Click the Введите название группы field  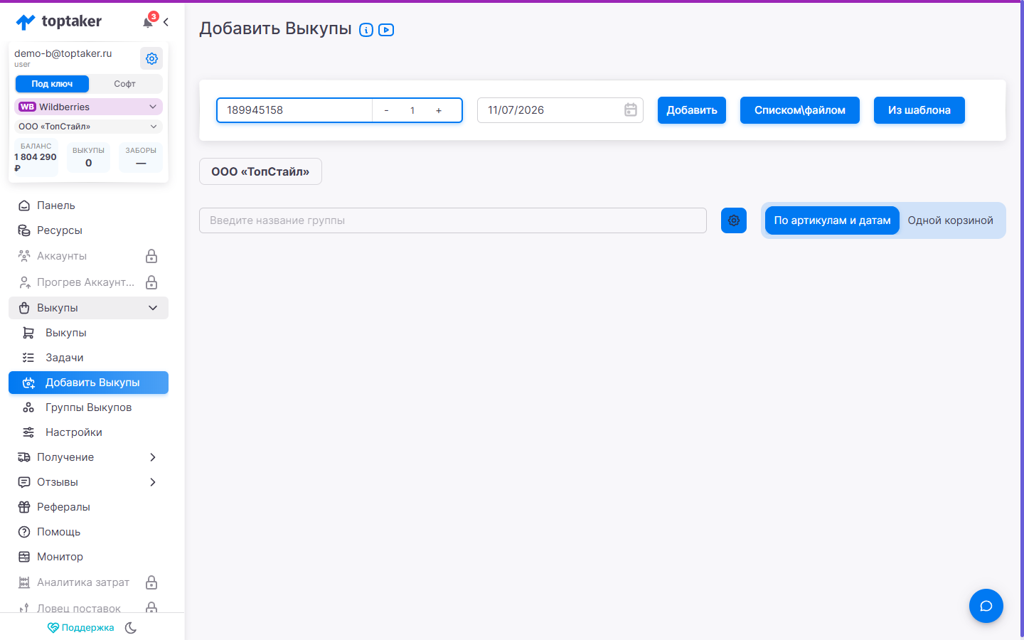[x=453, y=220]
